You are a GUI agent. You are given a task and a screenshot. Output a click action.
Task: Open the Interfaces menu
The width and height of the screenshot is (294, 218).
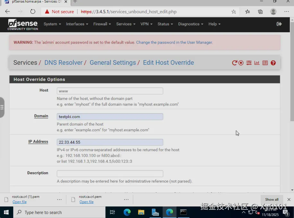click(77, 24)
